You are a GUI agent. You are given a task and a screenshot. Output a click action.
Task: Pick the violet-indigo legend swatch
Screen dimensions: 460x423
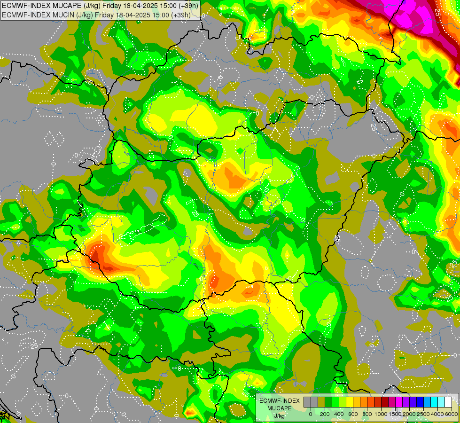coord(413,402)
